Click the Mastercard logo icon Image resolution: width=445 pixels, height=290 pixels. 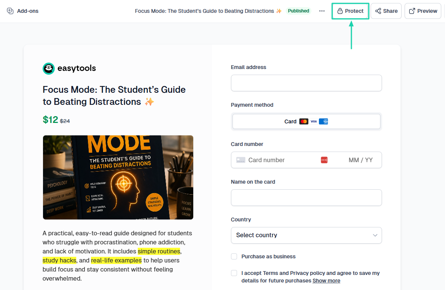(304, 121)
